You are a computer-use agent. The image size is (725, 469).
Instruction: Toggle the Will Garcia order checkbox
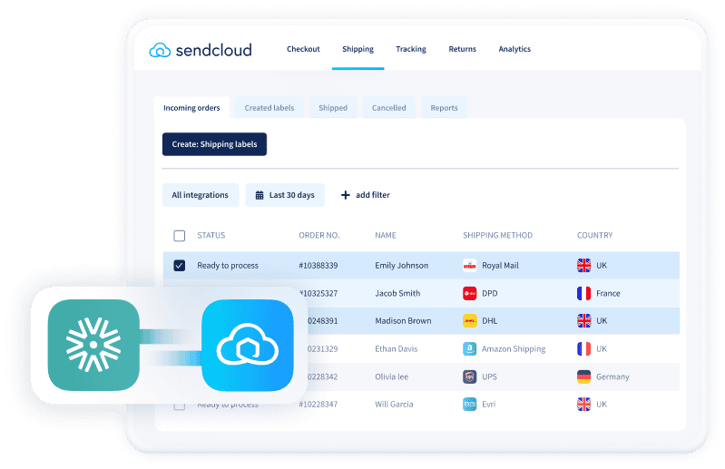[x=180, y=406]
